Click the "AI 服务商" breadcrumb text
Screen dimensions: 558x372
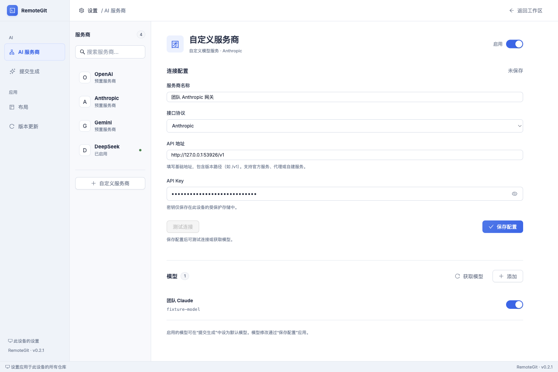click(115, 10)
